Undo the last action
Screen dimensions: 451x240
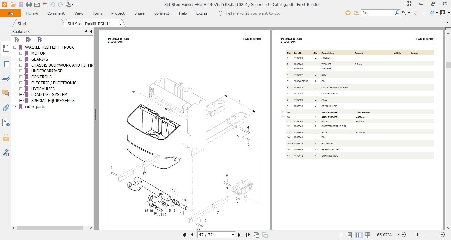[x=53, y=5]
